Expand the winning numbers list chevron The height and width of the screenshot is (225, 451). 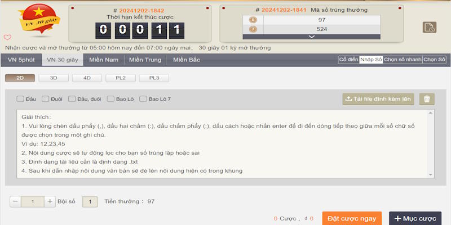coord(310,37)
